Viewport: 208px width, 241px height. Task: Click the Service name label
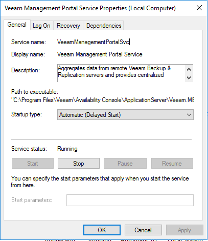click(x=29, y=42)
